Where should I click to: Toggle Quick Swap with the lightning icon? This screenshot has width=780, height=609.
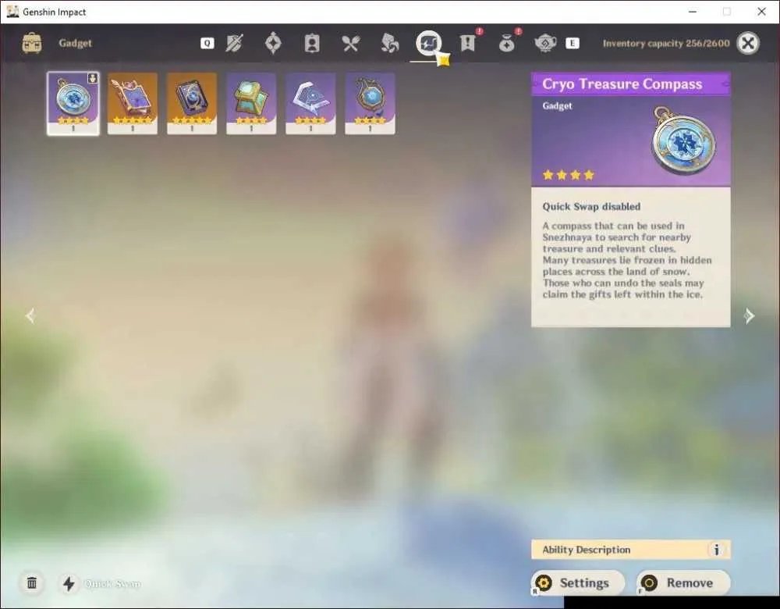pyautogui.click(x=69, y=583)
